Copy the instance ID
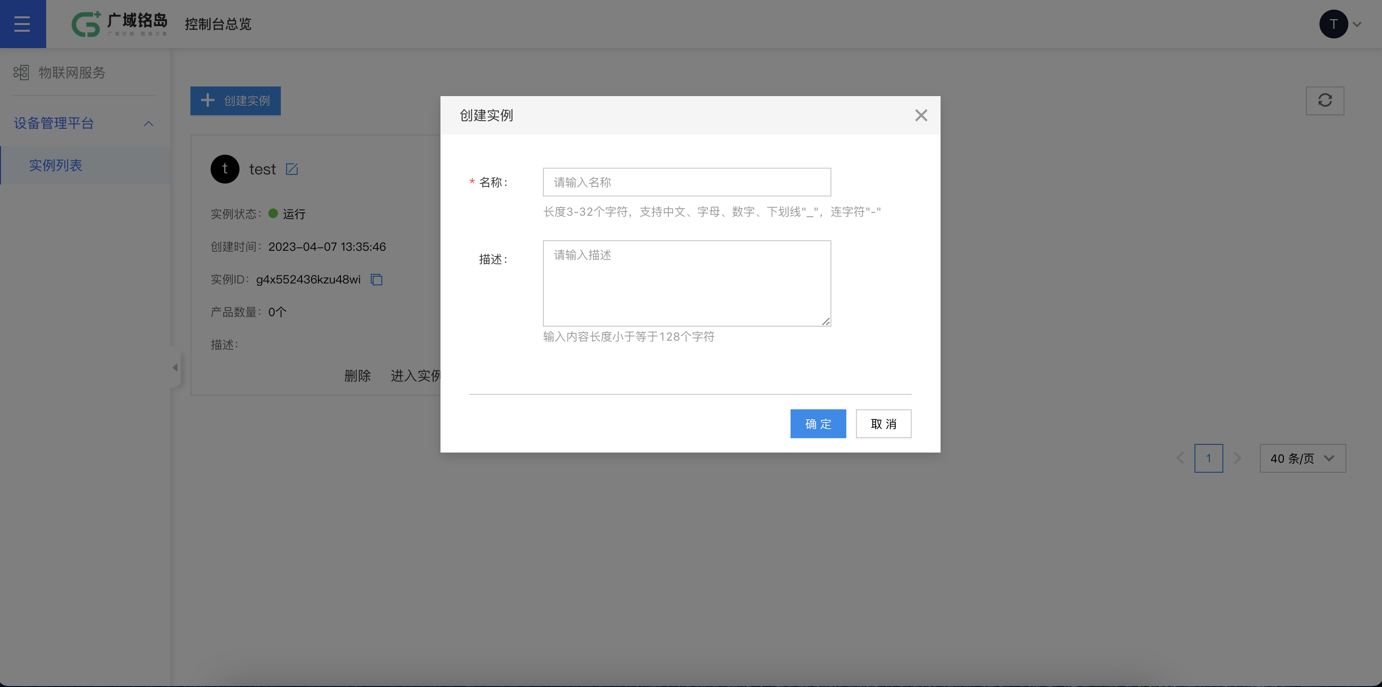This screenshot has width=1382, height=687. (x=377, y=279)
